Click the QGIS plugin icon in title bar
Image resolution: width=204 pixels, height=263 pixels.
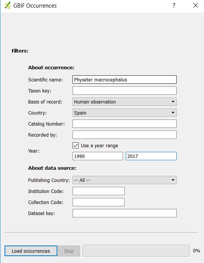click(8, 6)
